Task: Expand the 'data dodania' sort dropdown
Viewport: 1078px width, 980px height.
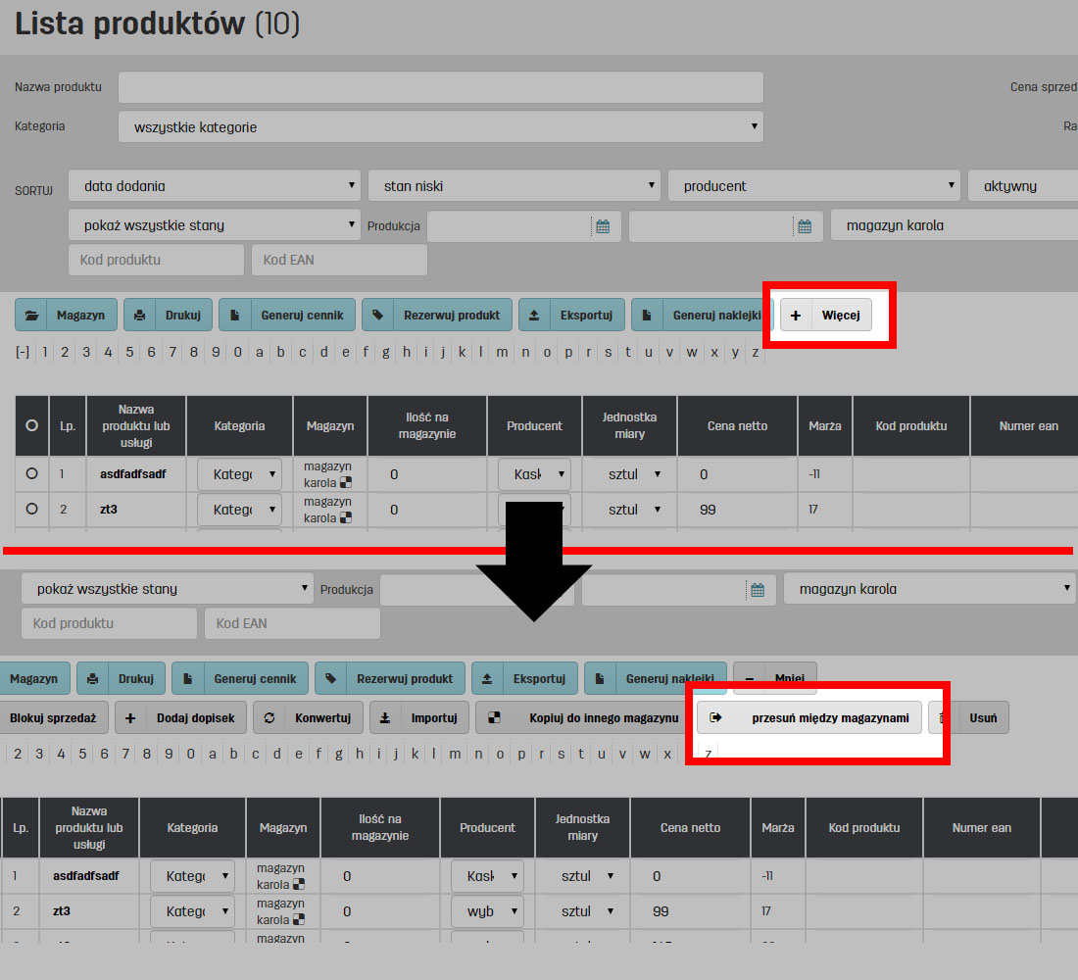Action: (215, 185)
